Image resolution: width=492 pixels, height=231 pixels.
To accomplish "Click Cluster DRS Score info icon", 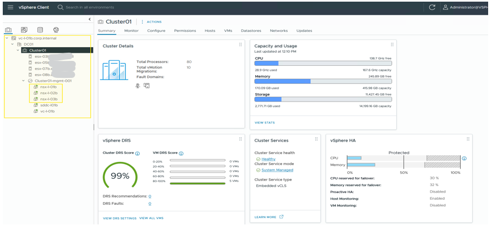I will [138, 154].
